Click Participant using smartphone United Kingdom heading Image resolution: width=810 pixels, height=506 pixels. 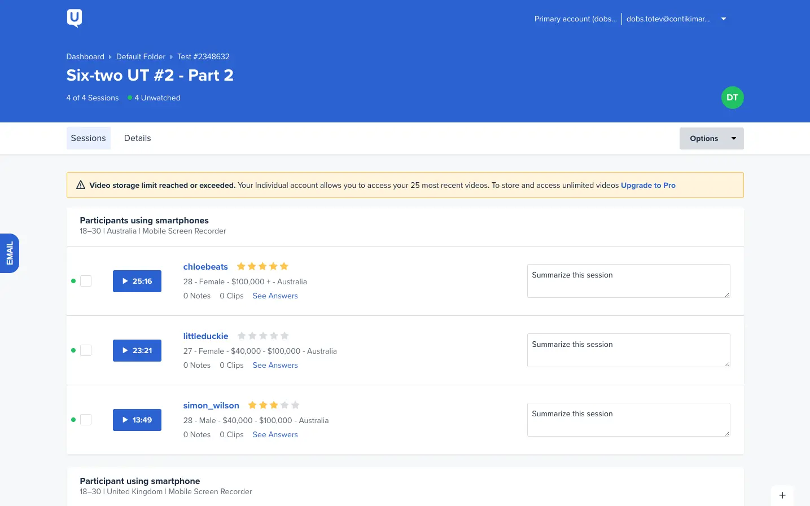[x=140, y=481]
